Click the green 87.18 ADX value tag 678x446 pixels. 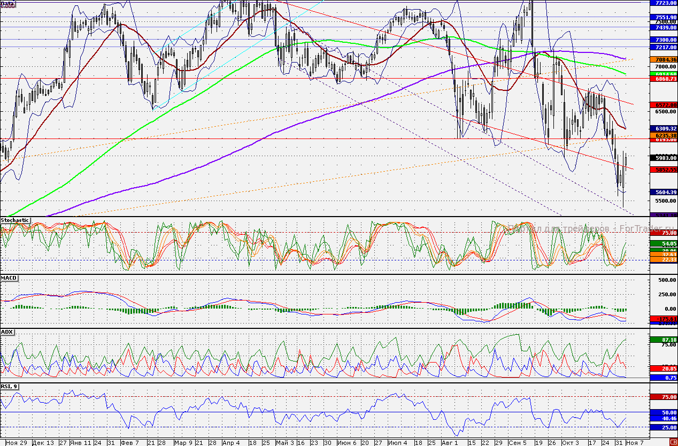pos(663,340)
